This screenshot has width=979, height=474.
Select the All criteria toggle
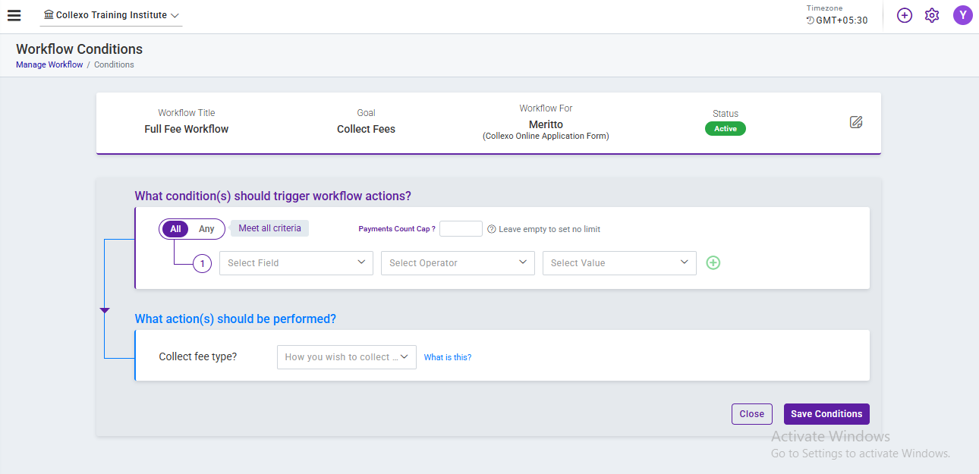coord(175,229)
